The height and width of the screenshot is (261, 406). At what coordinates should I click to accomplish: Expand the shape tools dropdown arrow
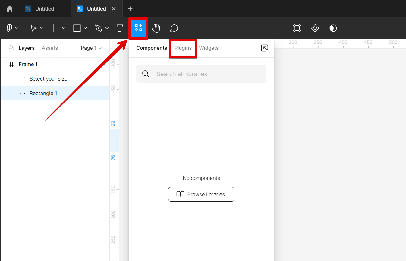tap(85, 28)
